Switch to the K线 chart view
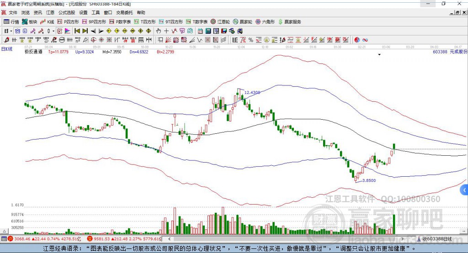Viewport: 468px width, 253px height. click(47, 22)
